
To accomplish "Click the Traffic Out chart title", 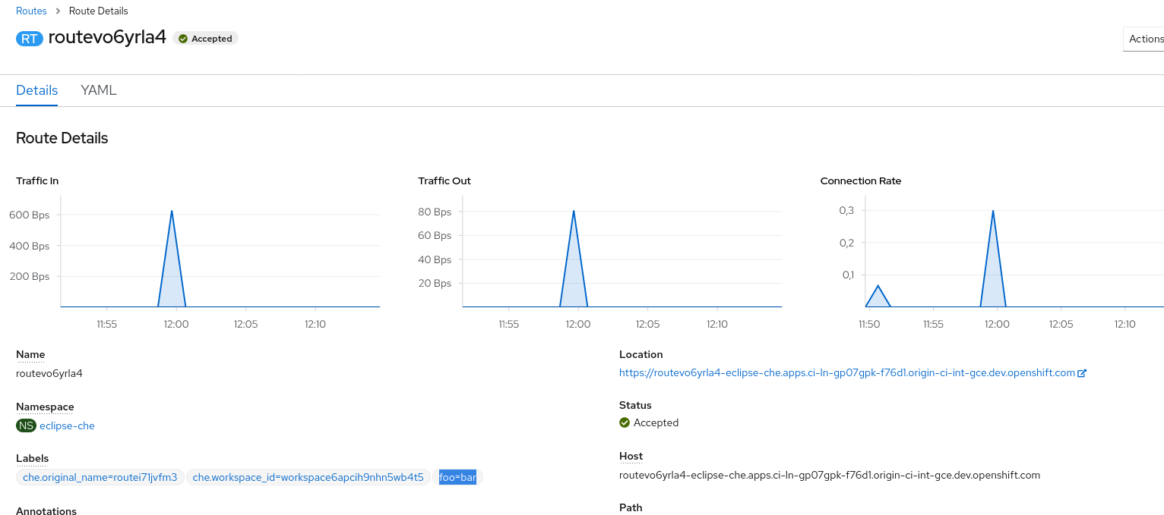I will click(444, 181).
